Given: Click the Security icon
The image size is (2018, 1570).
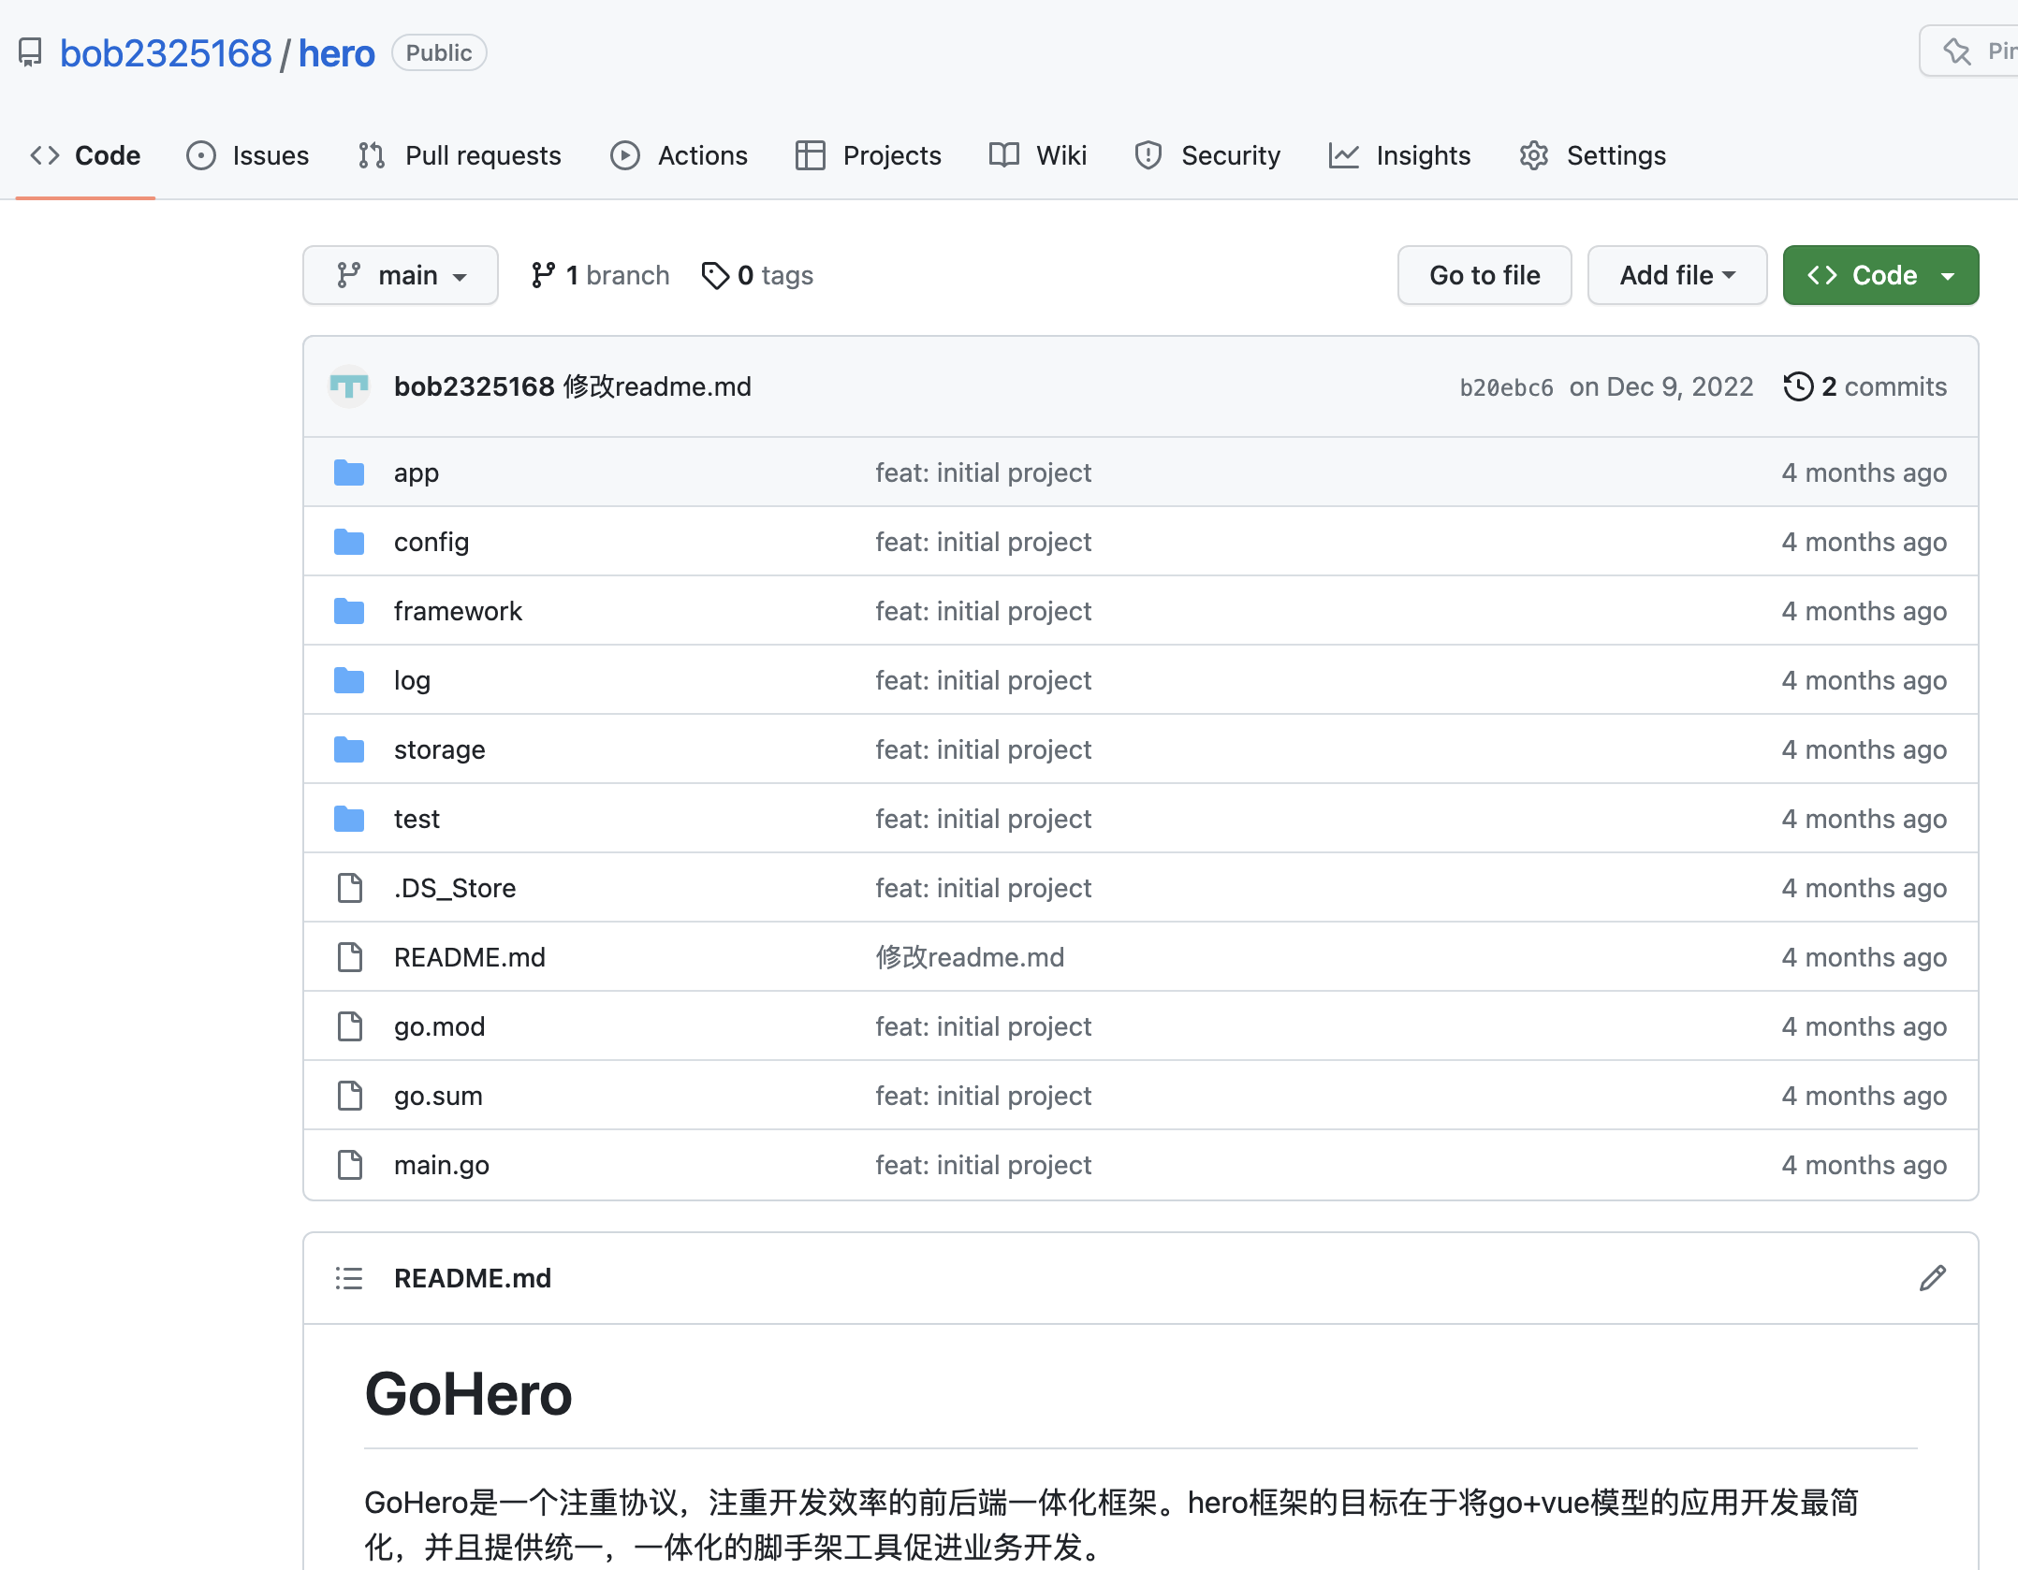Looking at the screenshot, I should (x=1147, y=155).
